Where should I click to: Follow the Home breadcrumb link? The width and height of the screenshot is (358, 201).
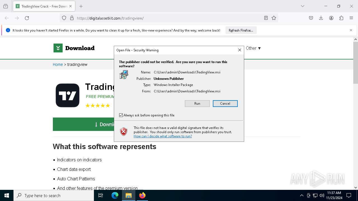58,64
